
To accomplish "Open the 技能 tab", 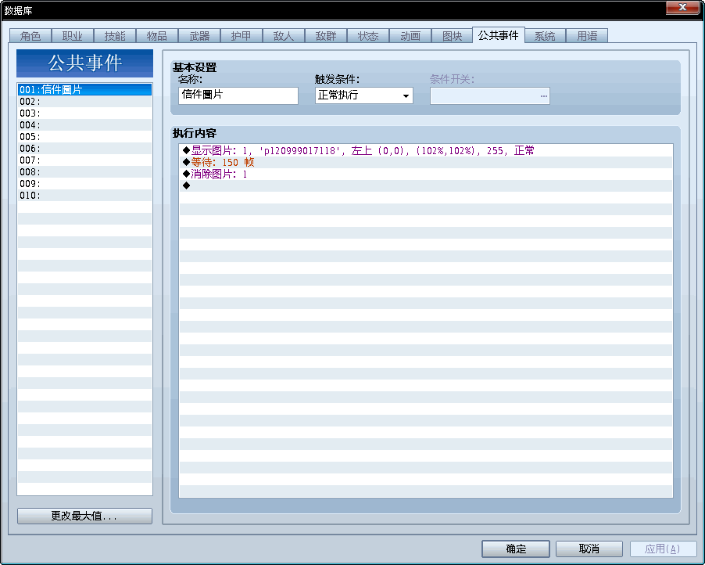I will 115,35.
